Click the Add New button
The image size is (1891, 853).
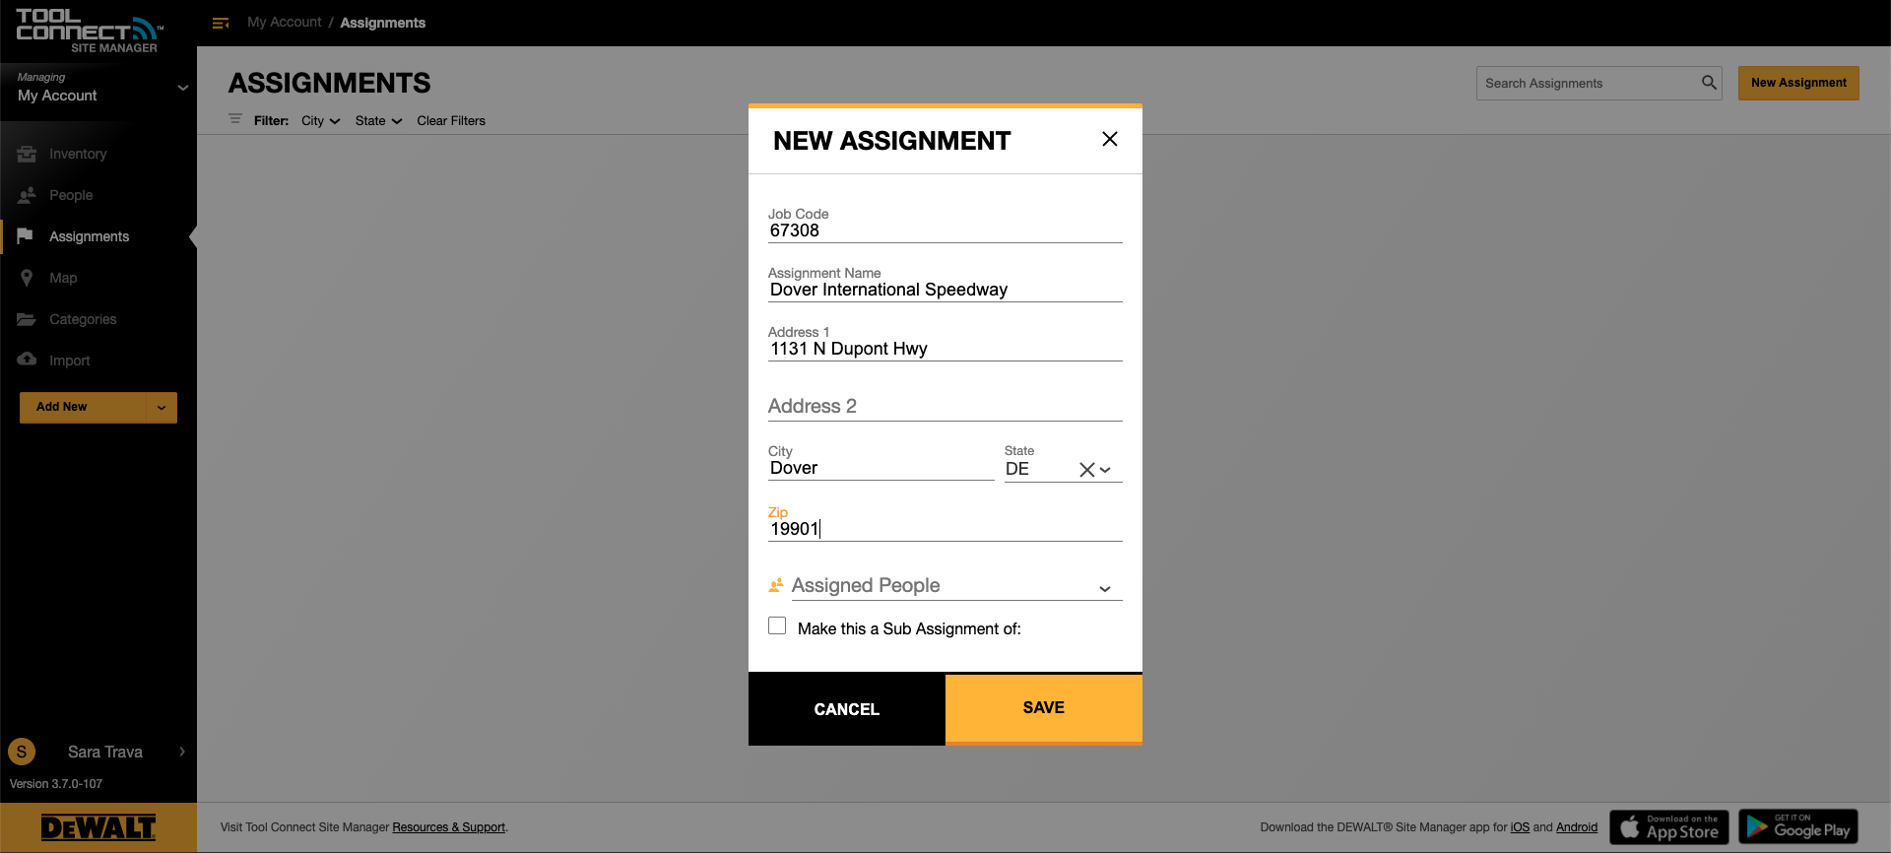[83, 407]
